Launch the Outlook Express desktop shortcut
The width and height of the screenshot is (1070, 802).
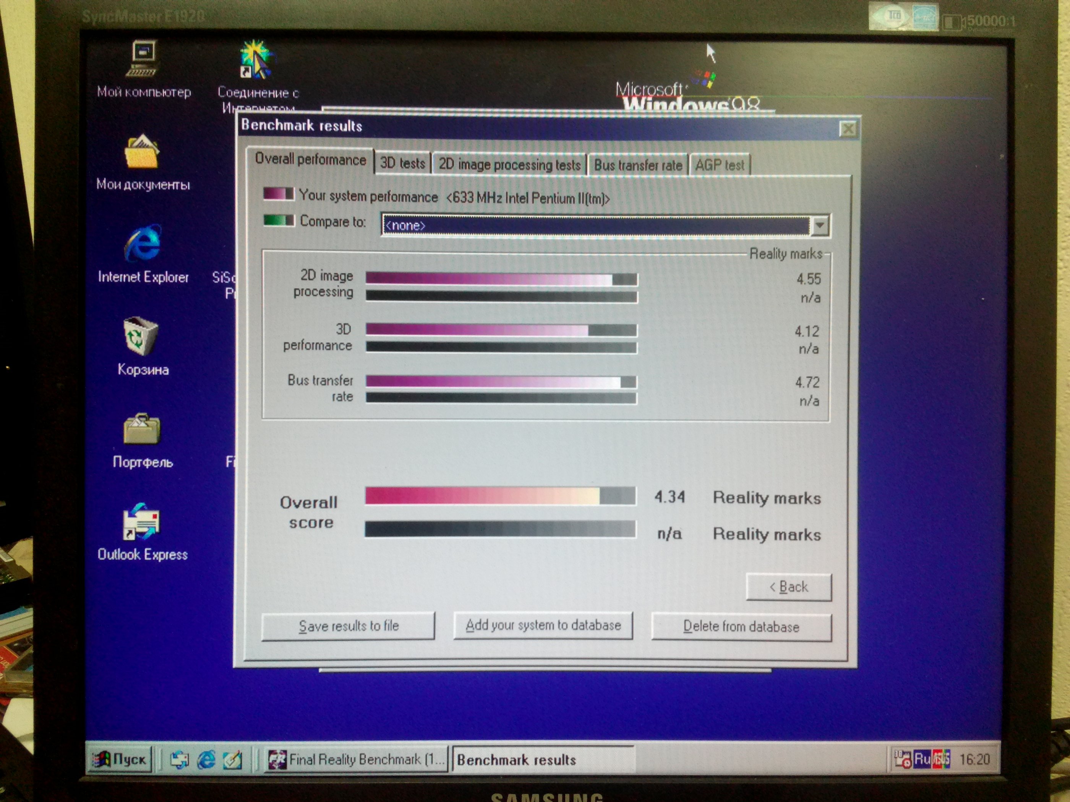tap(141, 521)
